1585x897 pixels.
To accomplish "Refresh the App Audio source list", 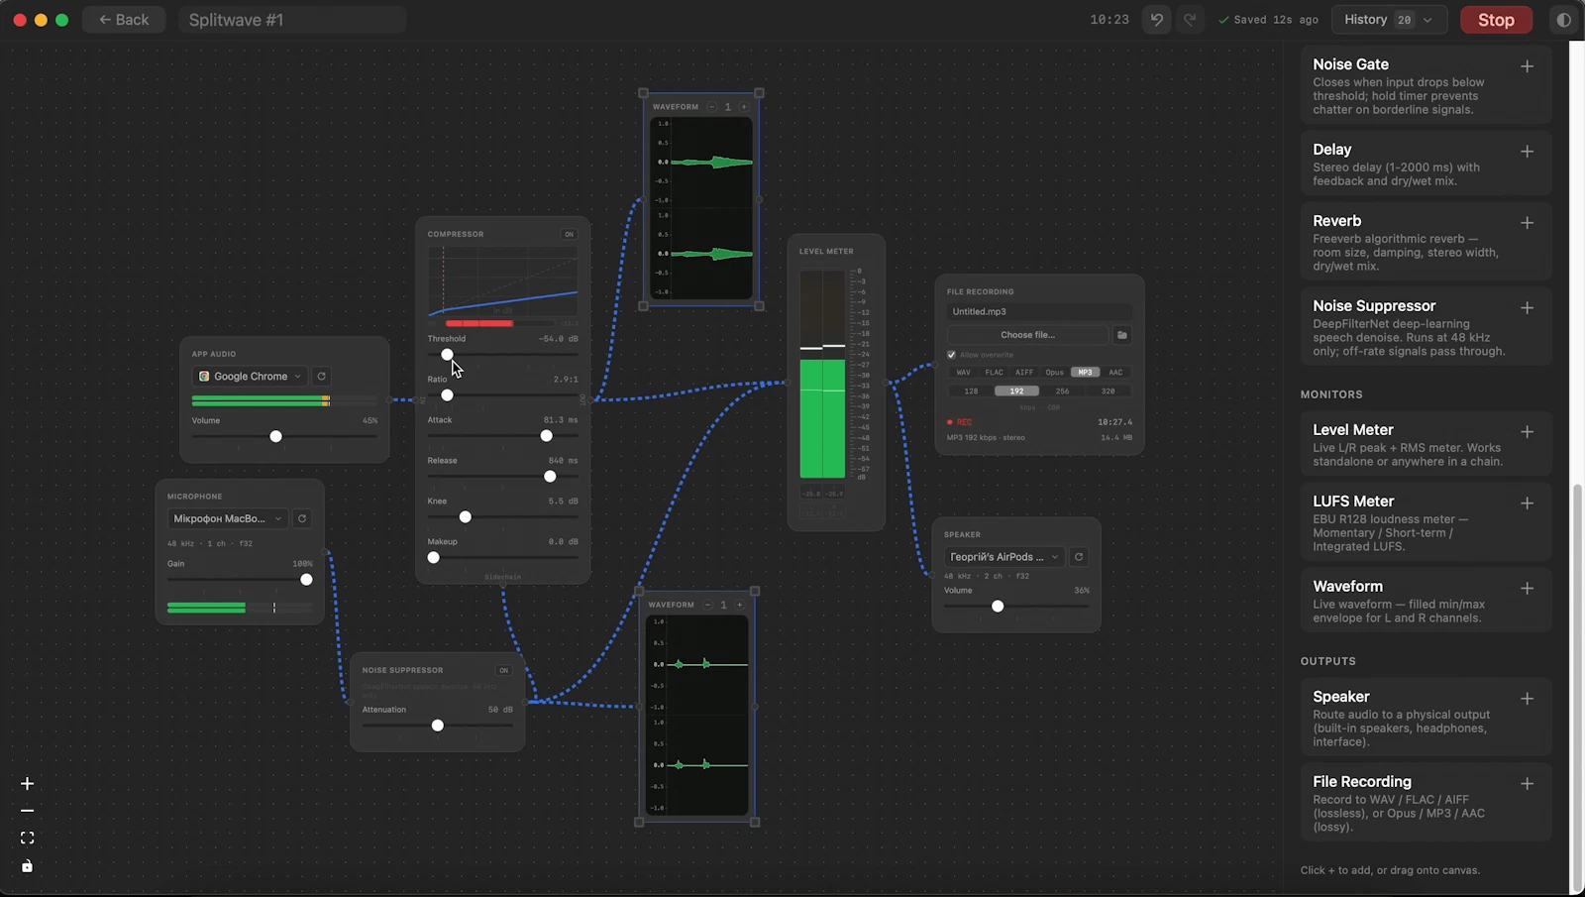I will click(321, 377).
